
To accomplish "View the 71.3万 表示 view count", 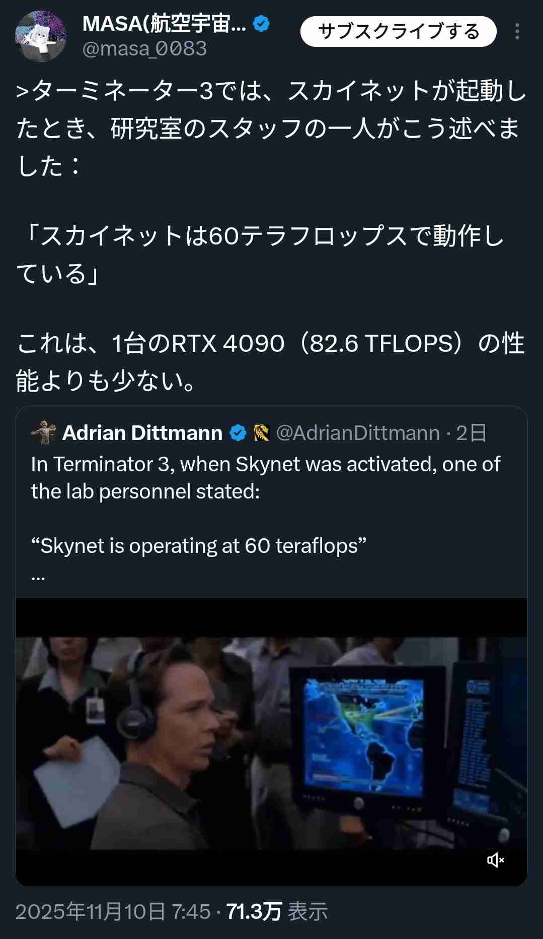I will (x=277, y=911).
